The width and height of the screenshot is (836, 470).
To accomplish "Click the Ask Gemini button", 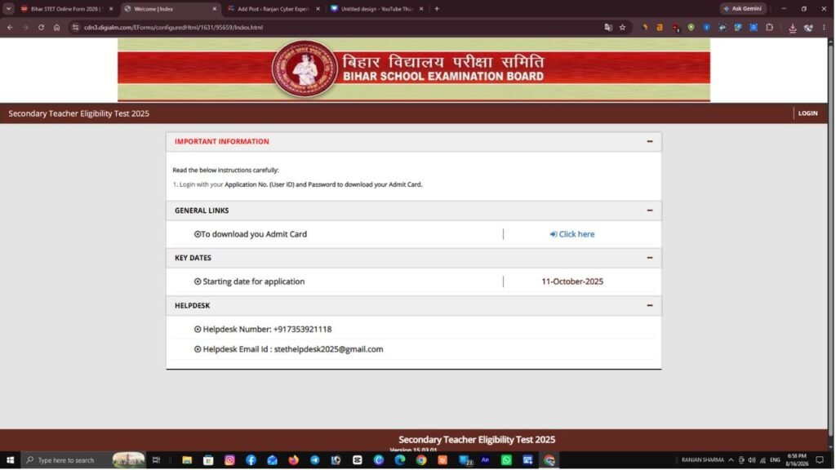I will click(743, 8).
